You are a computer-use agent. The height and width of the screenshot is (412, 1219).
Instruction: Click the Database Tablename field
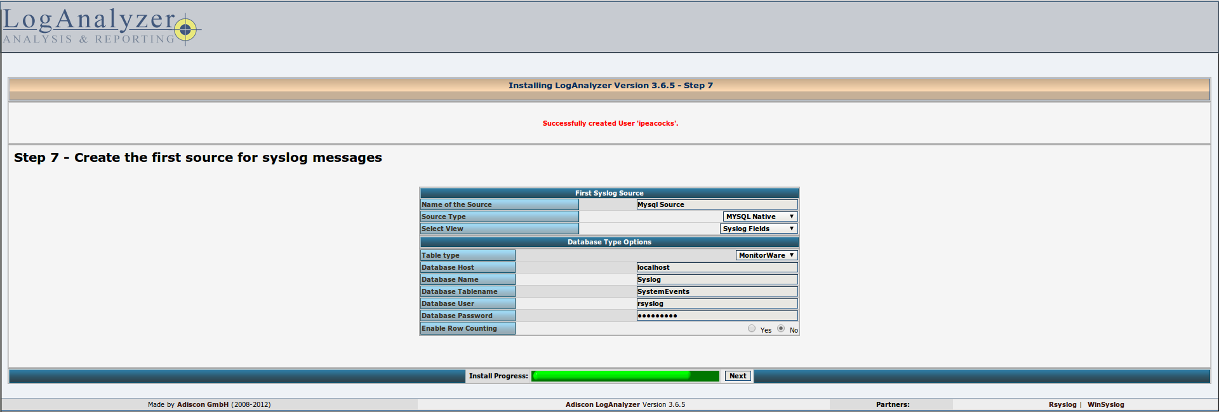(717, 291)
